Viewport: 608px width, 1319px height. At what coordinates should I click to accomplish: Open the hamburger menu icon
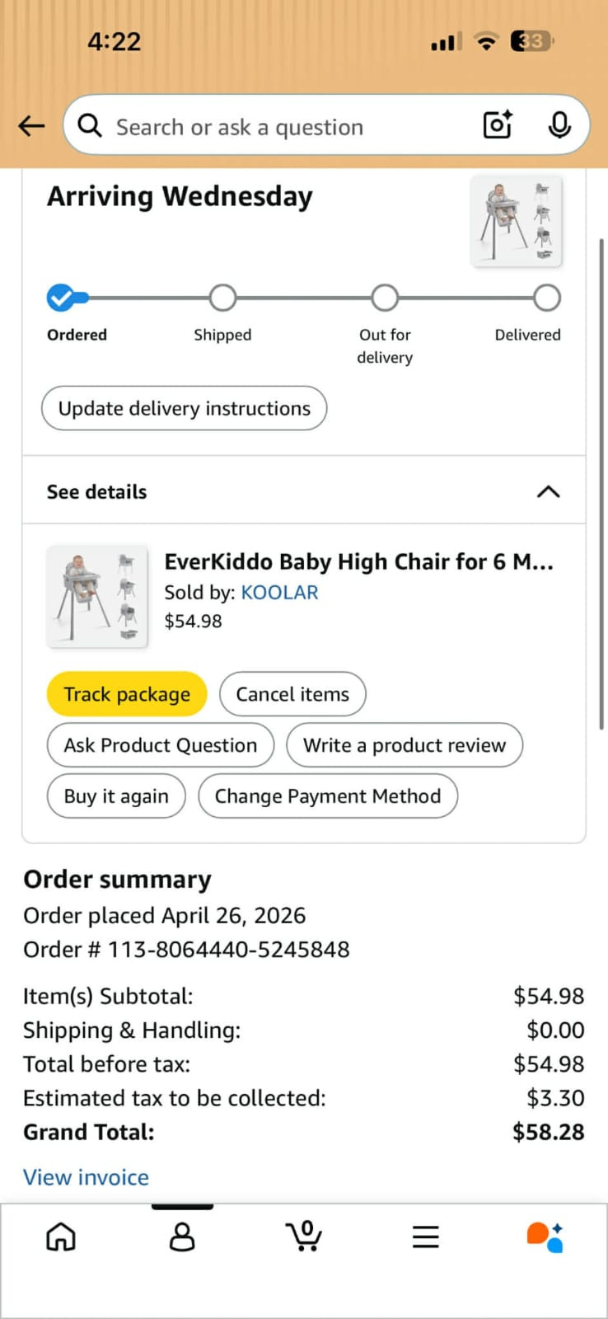[x=425, y=1237]
